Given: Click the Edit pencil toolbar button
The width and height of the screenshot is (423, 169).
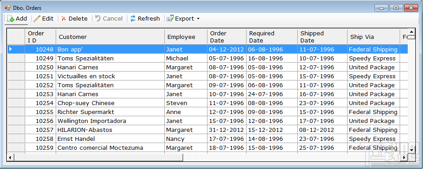Looking at the screenshot, I should coord(44,18).
